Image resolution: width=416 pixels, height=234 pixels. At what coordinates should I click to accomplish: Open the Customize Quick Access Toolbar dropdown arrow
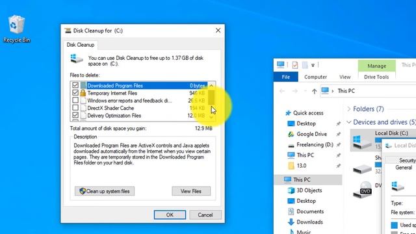(x=313, y=65)
